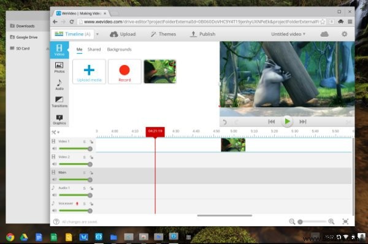Launch Google Sheets from the shelf
The image size is (368, 244).
pos(54,237)
